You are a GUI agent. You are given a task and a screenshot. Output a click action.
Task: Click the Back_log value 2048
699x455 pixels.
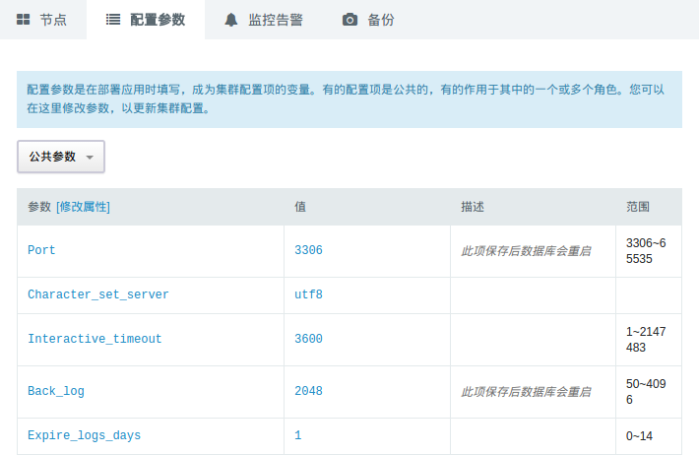(308, 392)
